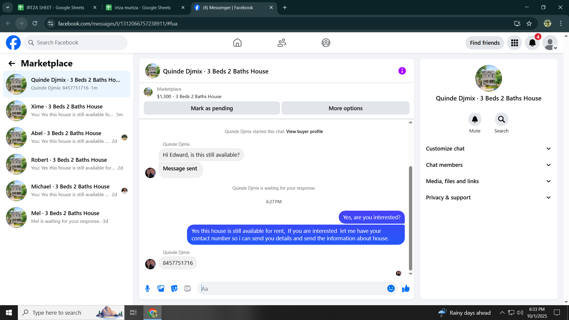Open Windows Start menu
The height and width of the screenshot is (320, 569).
tap(9, 313)
